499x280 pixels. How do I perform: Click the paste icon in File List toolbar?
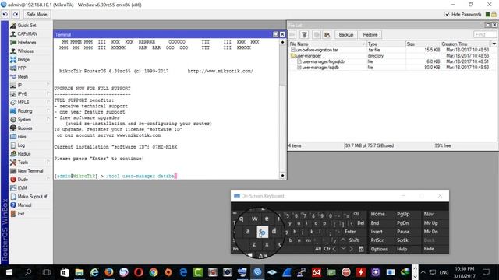[x=327, y=34]
